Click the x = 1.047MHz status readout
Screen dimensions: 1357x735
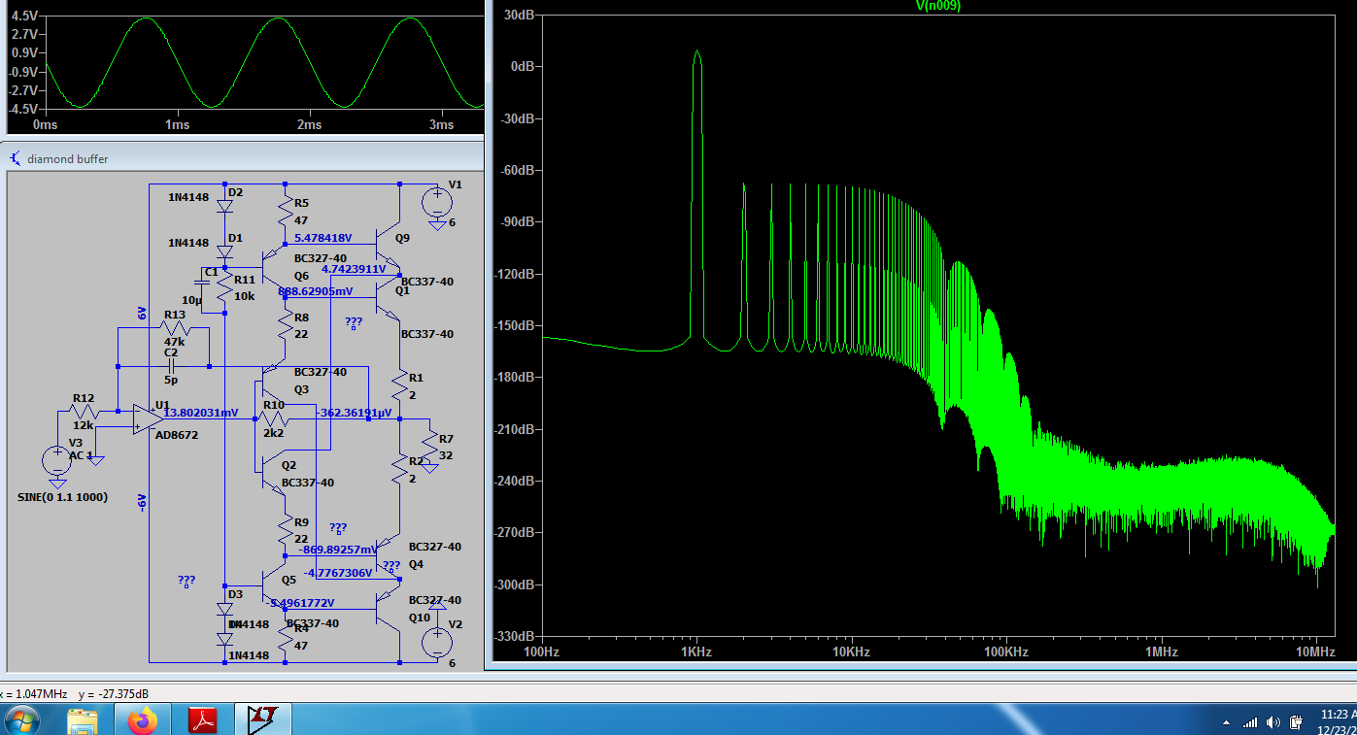click(33, 693)
